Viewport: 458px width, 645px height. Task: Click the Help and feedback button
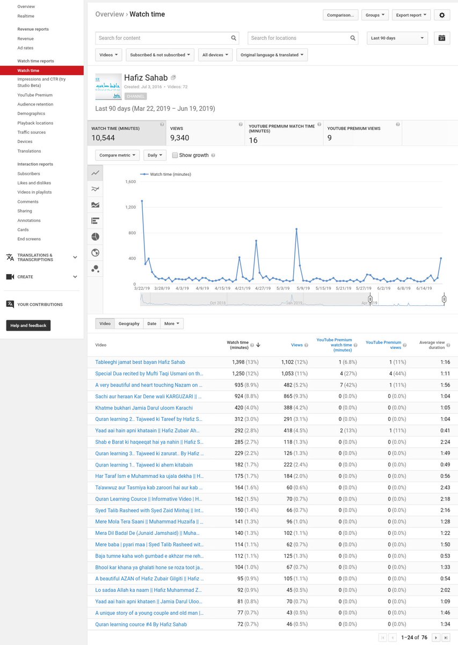[x=28, y=325]
